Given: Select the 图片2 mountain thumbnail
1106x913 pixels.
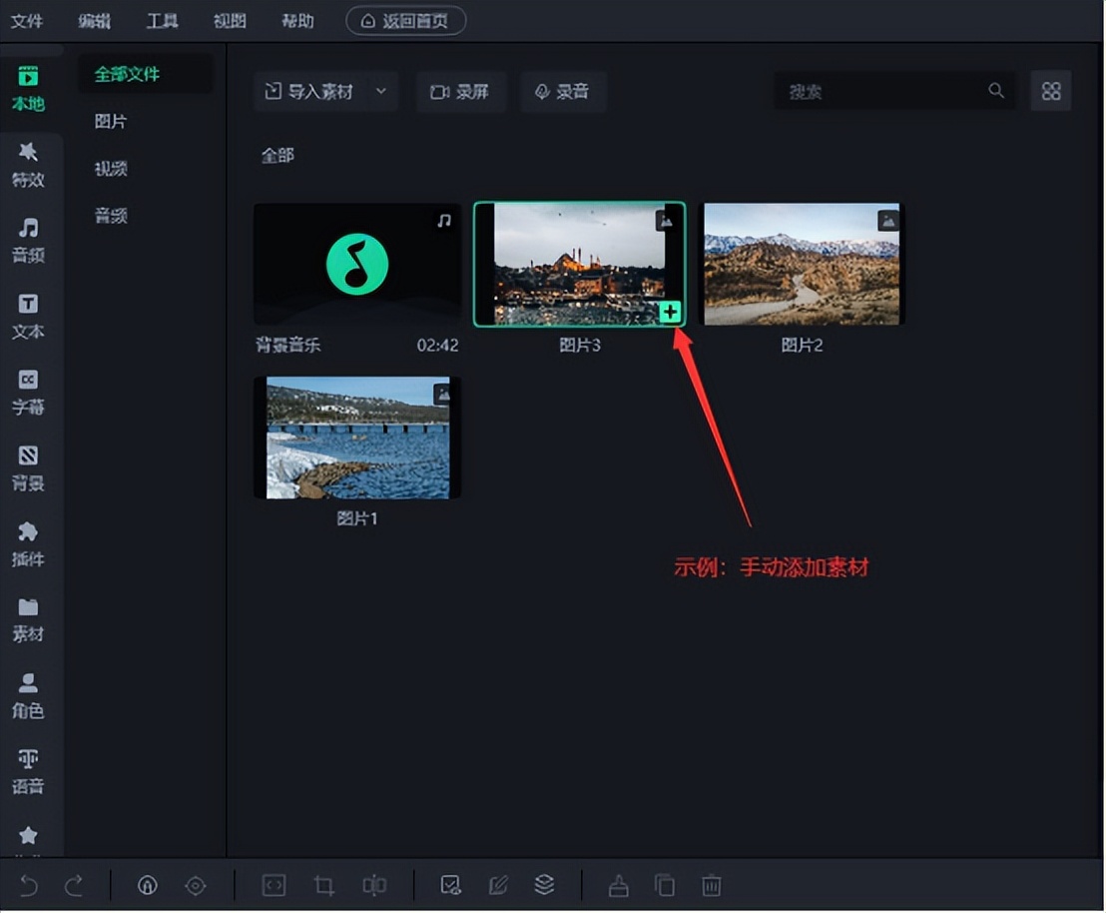Looking at the screenshot, I should [802, 265].
